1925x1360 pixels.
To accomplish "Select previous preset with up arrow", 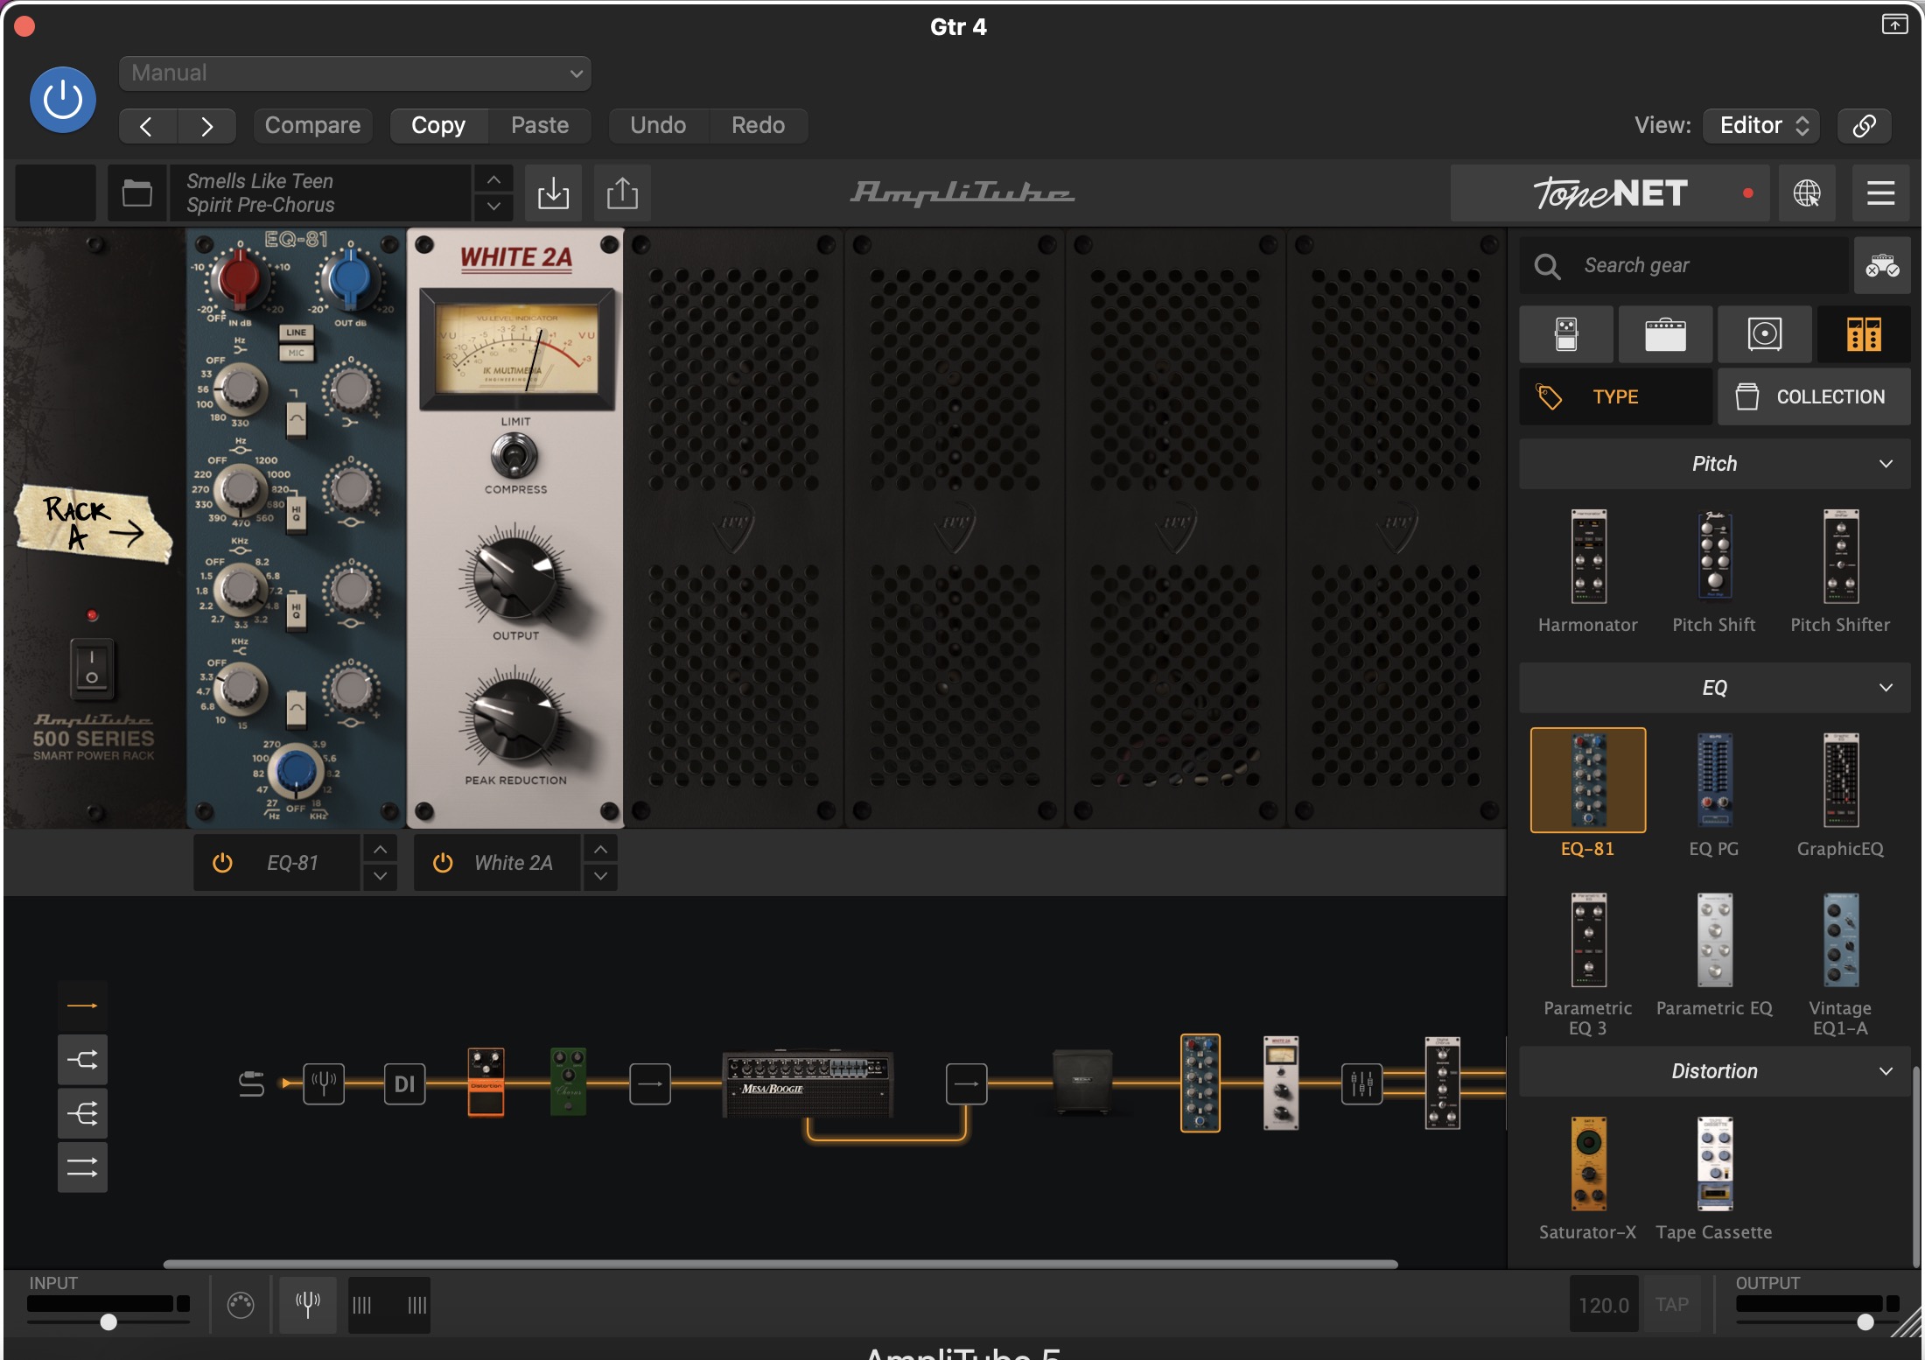I will [493, 179].
